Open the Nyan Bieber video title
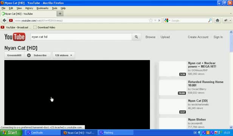Image resolution: width=233 pixels, height=136 pixels. tap(197, 119)
